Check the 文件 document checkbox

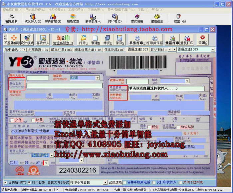[12, 120]
